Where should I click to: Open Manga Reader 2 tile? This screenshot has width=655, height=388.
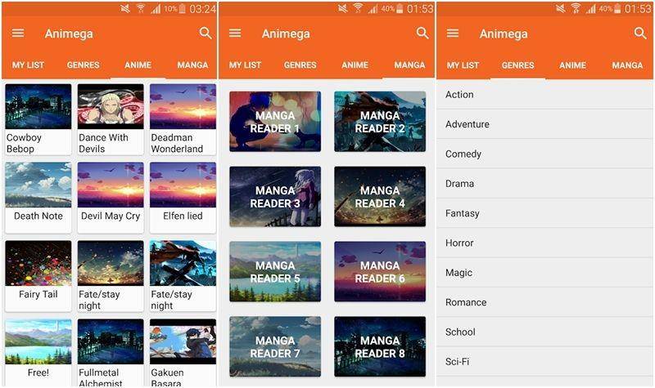pyautogui.click(x=380, y=122)
